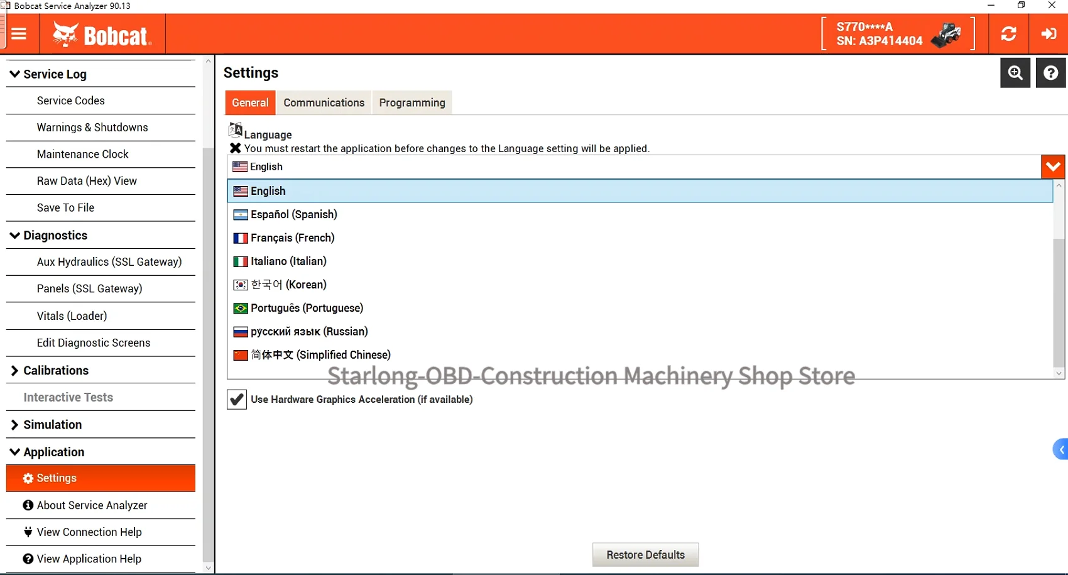Select Português (Portuguese) language

640,308
